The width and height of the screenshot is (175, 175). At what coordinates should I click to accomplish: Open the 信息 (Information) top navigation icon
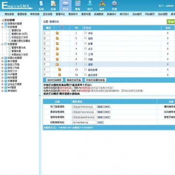[53, 5]
